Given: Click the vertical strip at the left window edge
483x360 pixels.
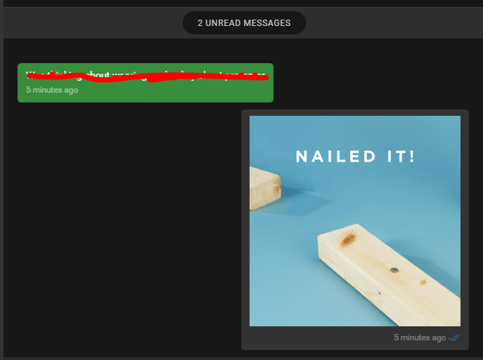Looking at the screenshot, I should click(1, 181).
